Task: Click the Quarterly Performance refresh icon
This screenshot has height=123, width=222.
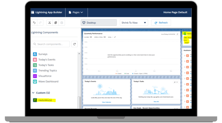Action: pos(177,34)
